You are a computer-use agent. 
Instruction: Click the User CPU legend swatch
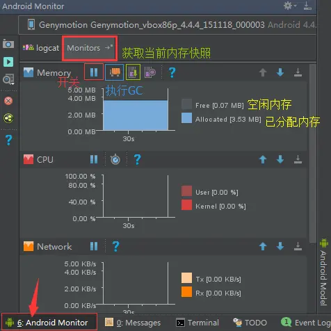(x=186, y=191)
